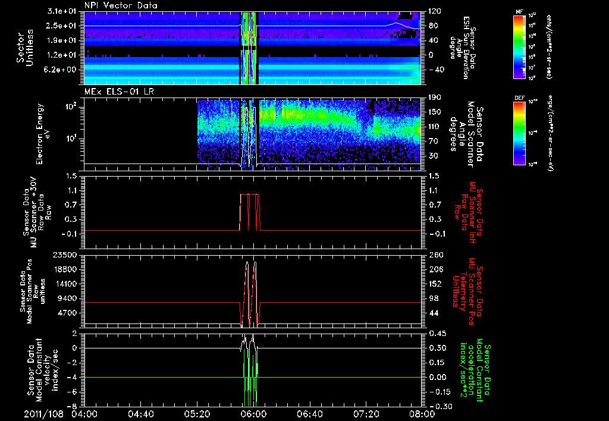
Task: Click the 'ESH Sun Elevation Angle degree' label
Action: (x=462, y=48)
